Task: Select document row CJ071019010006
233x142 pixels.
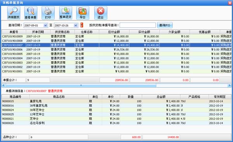Action: [116, 50]
